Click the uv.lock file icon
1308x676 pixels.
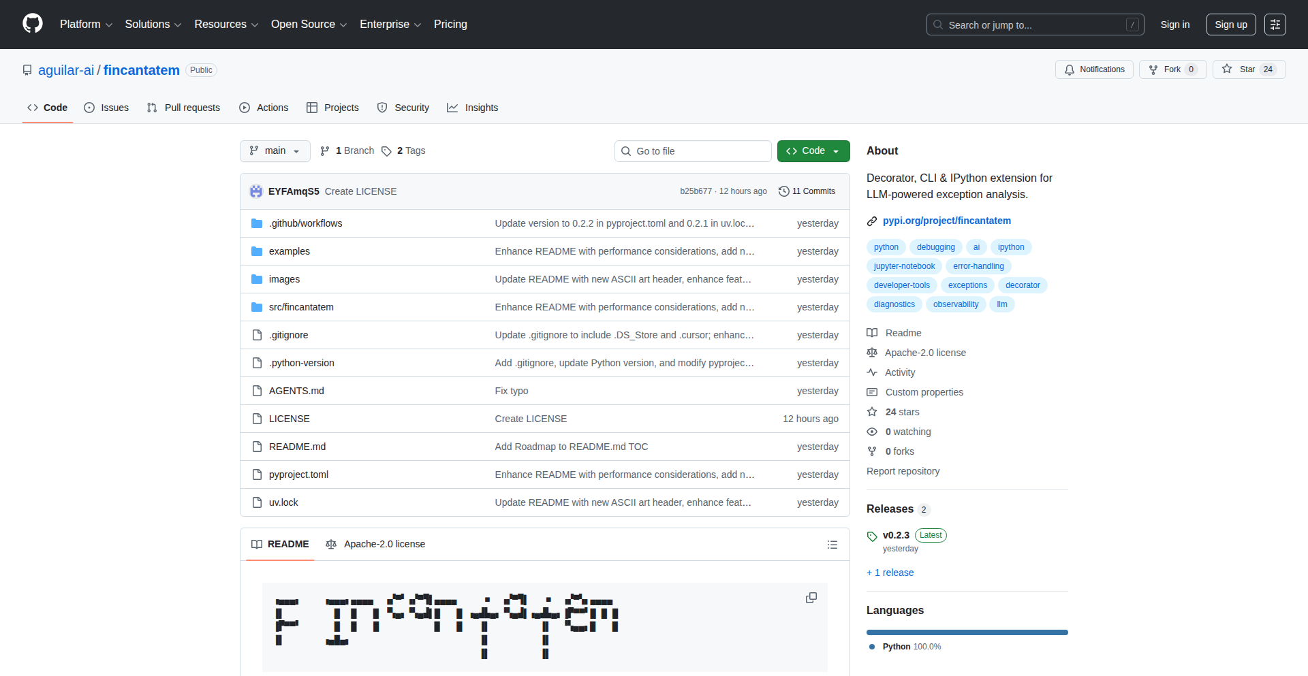[x=257, y=502]
